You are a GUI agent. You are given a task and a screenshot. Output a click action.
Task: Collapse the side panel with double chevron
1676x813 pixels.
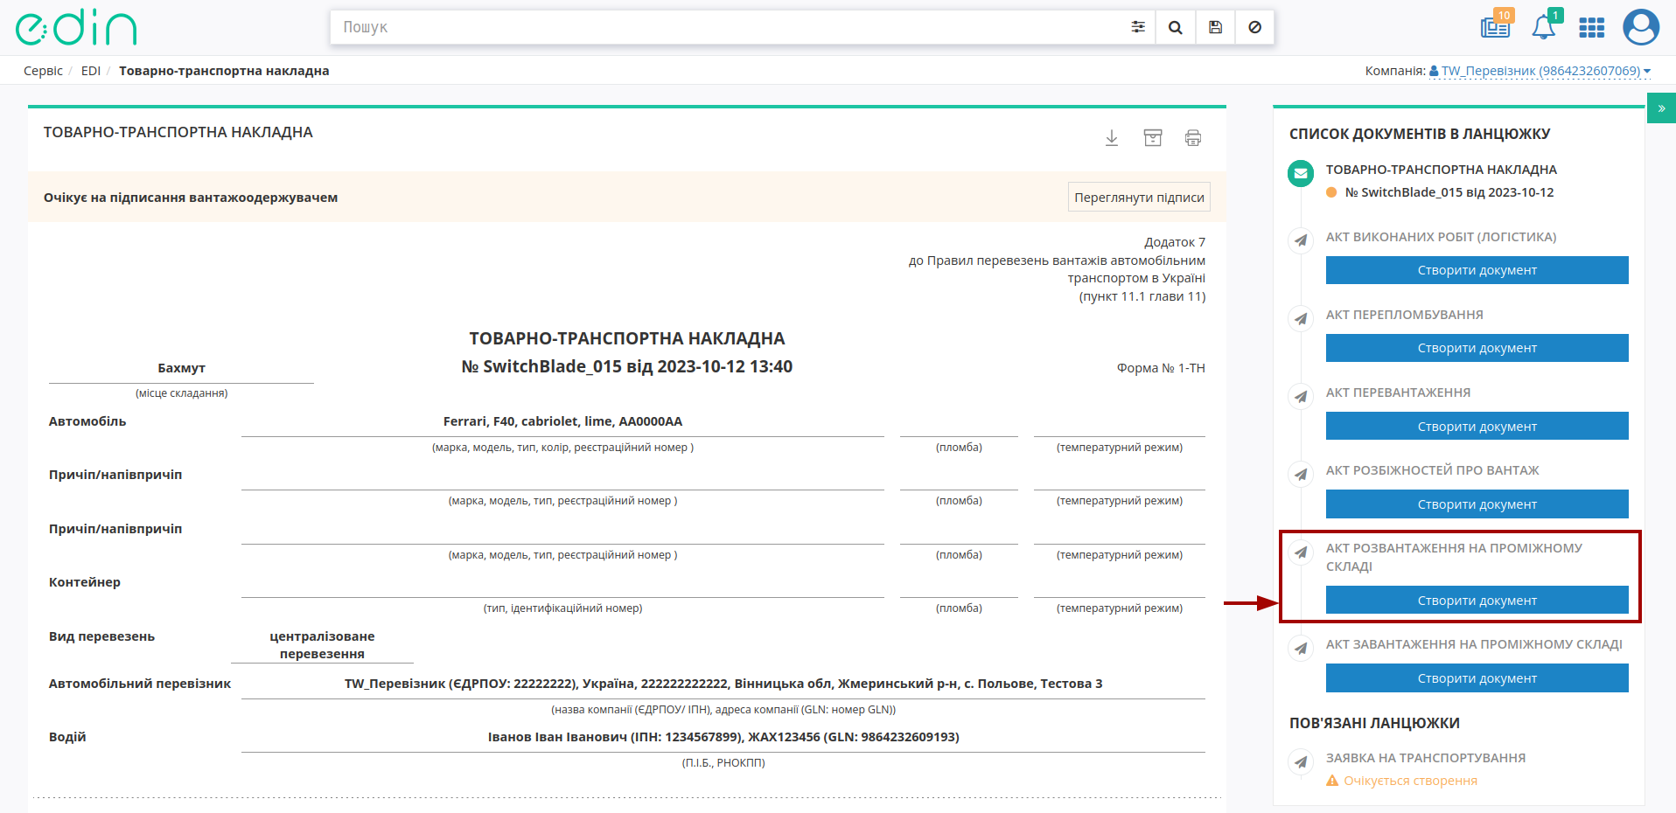tap(1661, 108)
